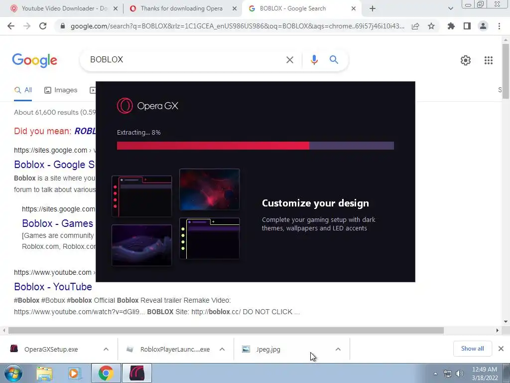Open Google search settings gear
This screenshot has height=383, width=510.
(466, 60)
